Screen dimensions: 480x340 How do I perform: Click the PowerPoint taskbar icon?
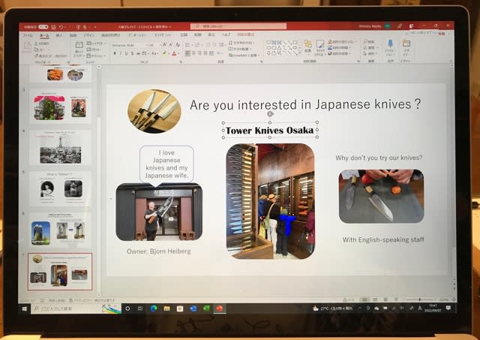(220, 308)
